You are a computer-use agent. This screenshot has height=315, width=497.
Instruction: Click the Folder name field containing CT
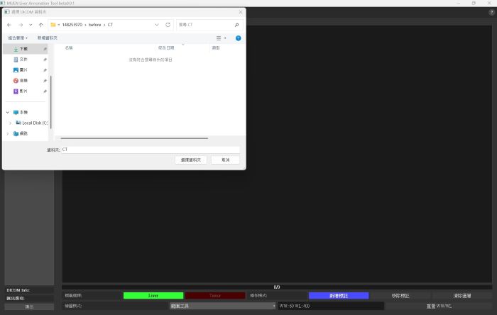[x=151, y=150]
